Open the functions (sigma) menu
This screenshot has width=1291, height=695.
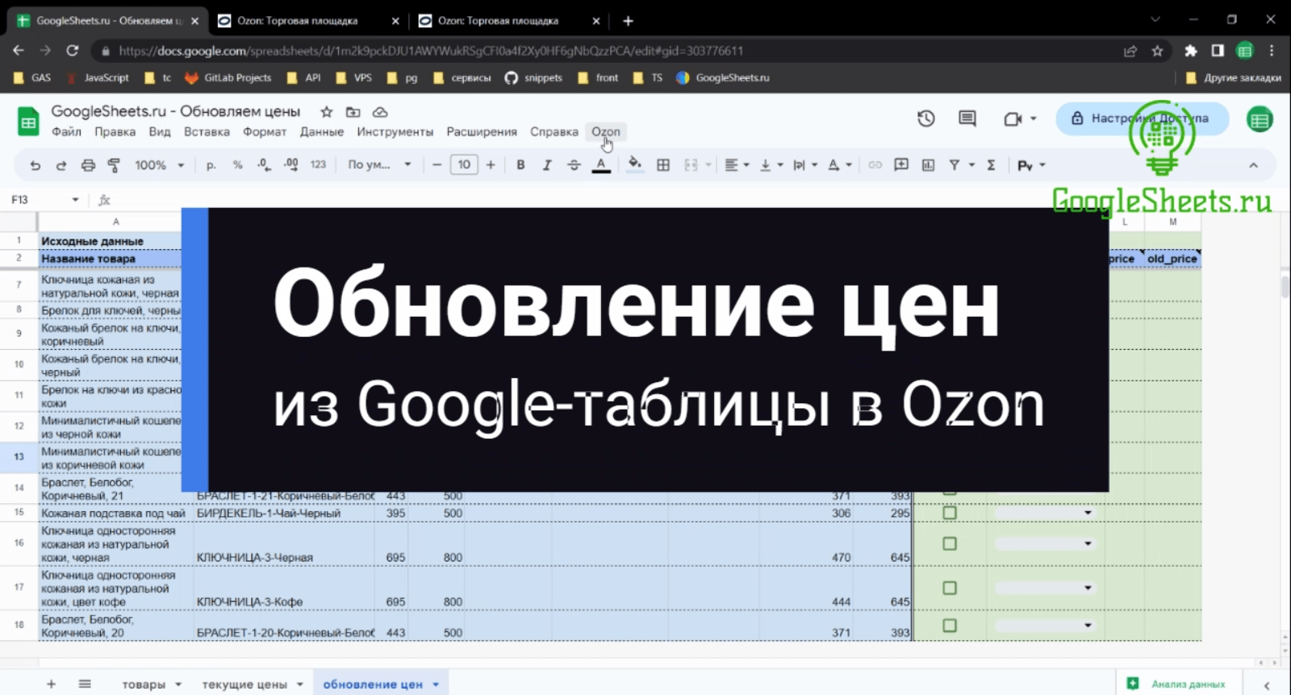tap(991, 165)
